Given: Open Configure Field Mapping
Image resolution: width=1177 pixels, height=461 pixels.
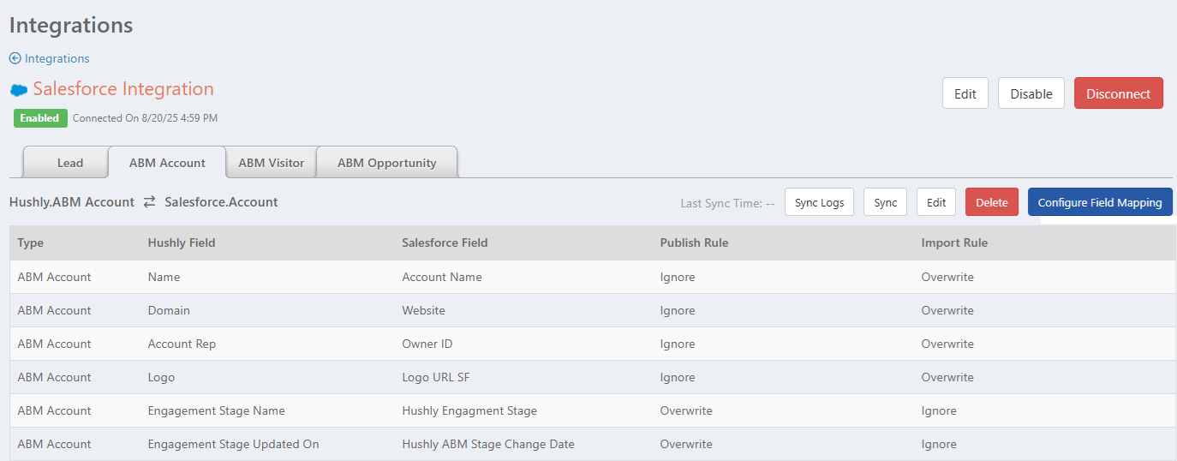Looking at the screenshot, I should pos(1100,202).
